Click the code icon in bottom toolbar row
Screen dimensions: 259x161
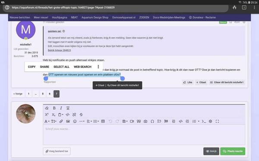click(x=180, y=122)
